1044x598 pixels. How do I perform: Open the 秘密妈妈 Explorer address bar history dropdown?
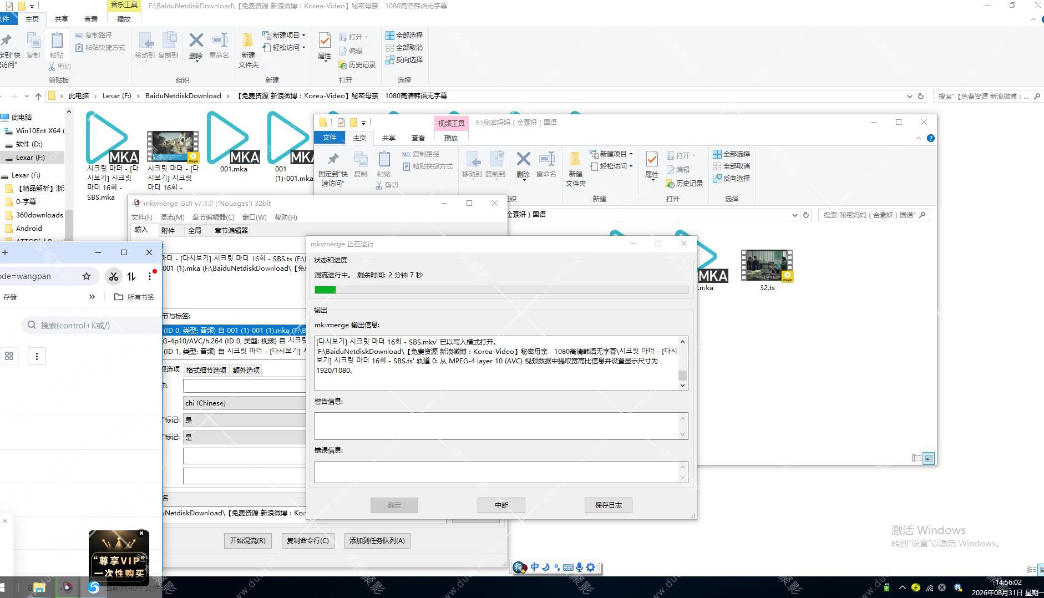click(794, 215)
